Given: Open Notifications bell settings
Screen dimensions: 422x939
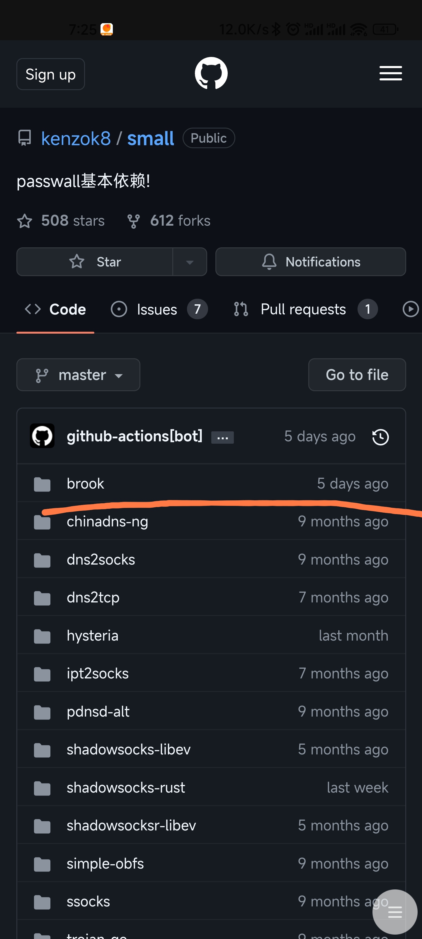Looking at the screenshot, I should (x=311, y=262).
